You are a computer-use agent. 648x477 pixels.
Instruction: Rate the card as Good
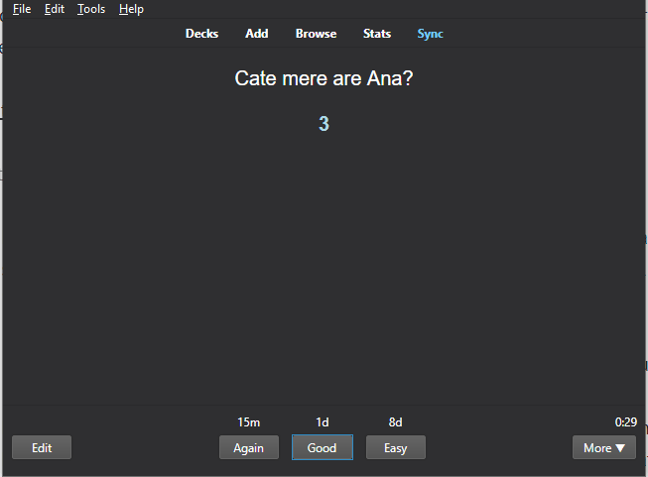click(322, 448)
